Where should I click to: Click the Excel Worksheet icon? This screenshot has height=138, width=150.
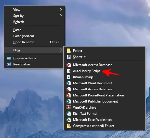(x=69, y=120)
